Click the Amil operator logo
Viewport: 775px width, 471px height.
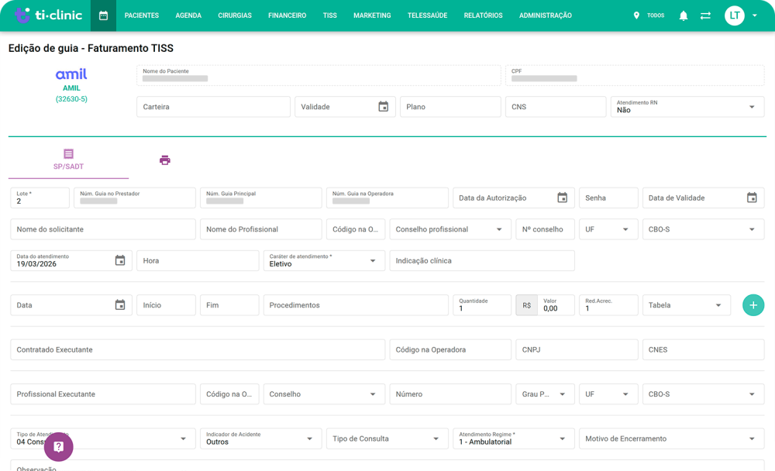pyautogui.click(x=71, y=74)
